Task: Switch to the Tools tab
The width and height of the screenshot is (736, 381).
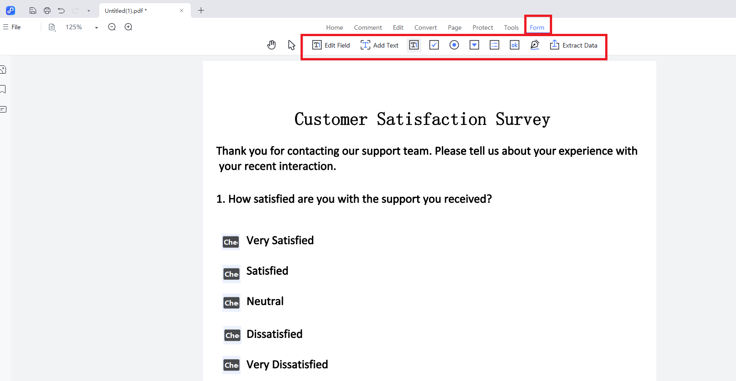Action: [x=511, y=27]
